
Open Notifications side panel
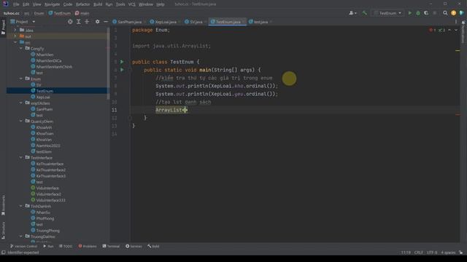[x=463, y=31]
